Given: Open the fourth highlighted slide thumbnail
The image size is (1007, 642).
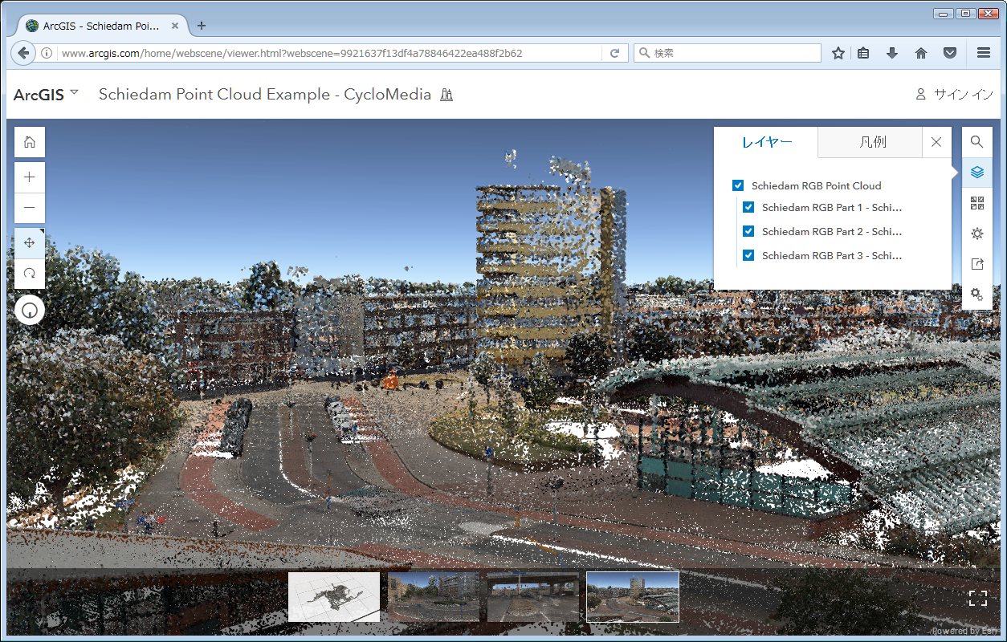Looking at the screenshot, I should pos(633,597).
